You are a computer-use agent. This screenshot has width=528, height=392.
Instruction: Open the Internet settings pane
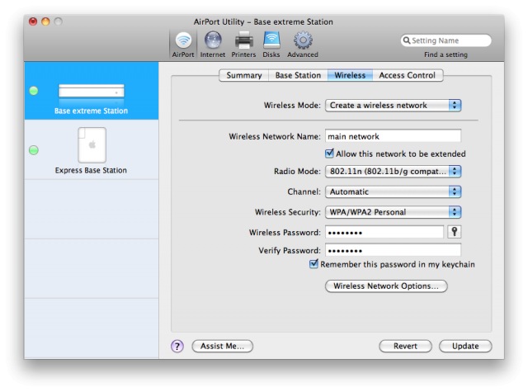(x=213, y=44)
